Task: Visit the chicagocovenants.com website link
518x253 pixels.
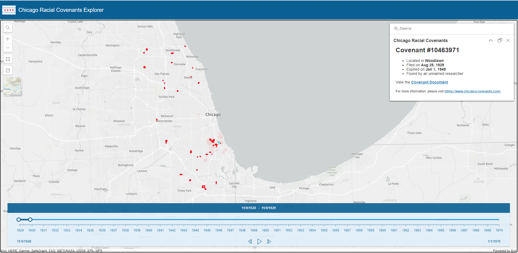Action: coord(472,91)
